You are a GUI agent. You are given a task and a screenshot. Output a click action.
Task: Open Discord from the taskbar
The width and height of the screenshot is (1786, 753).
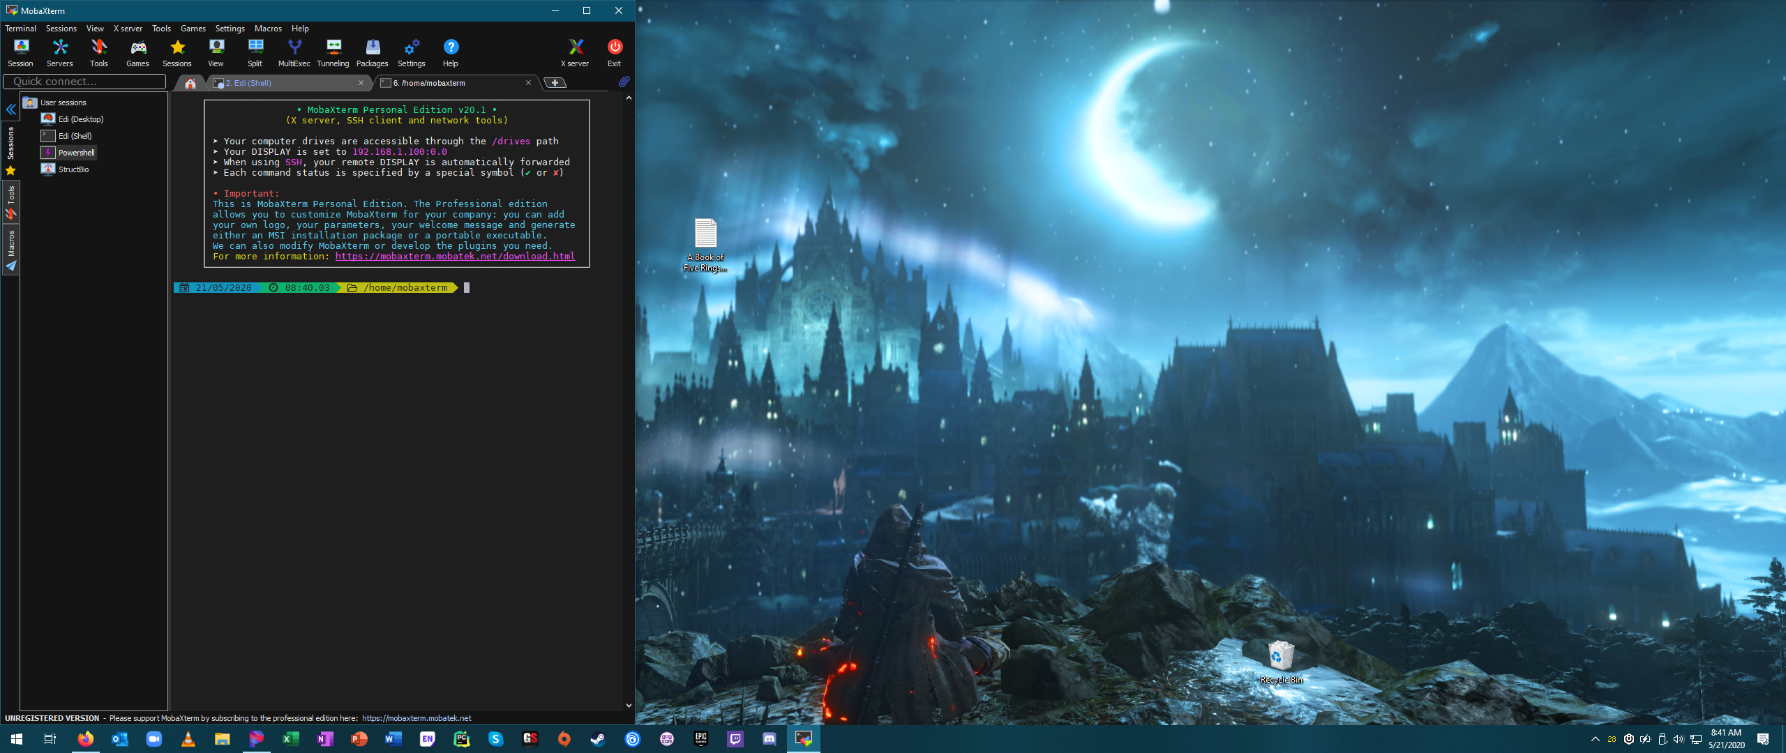(x=769, y=739)
